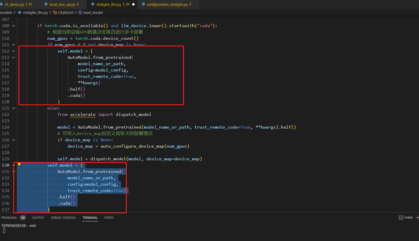Collapse the else block at line 121
Viewport: 419px width, 241px height.
tap(14, 108)
